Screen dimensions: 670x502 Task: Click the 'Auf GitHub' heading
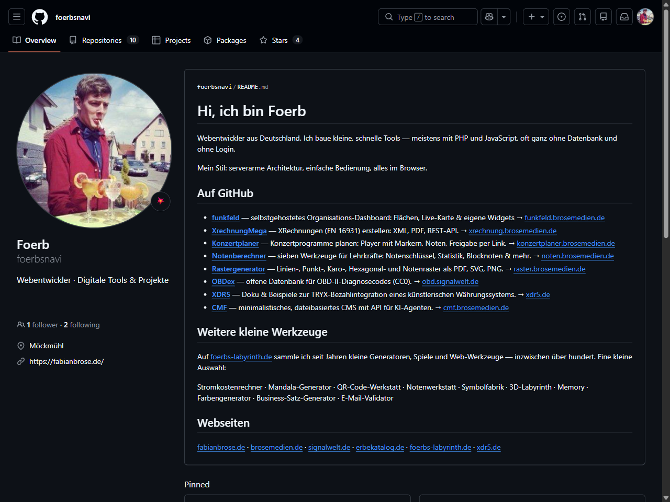click(x=225, y=193)
